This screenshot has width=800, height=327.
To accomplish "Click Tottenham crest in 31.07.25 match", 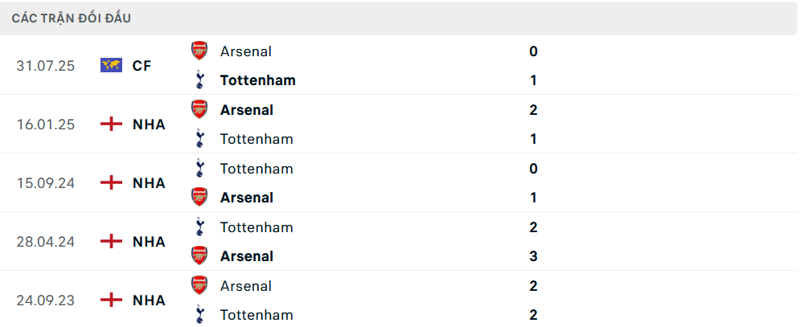I will 199,80.
